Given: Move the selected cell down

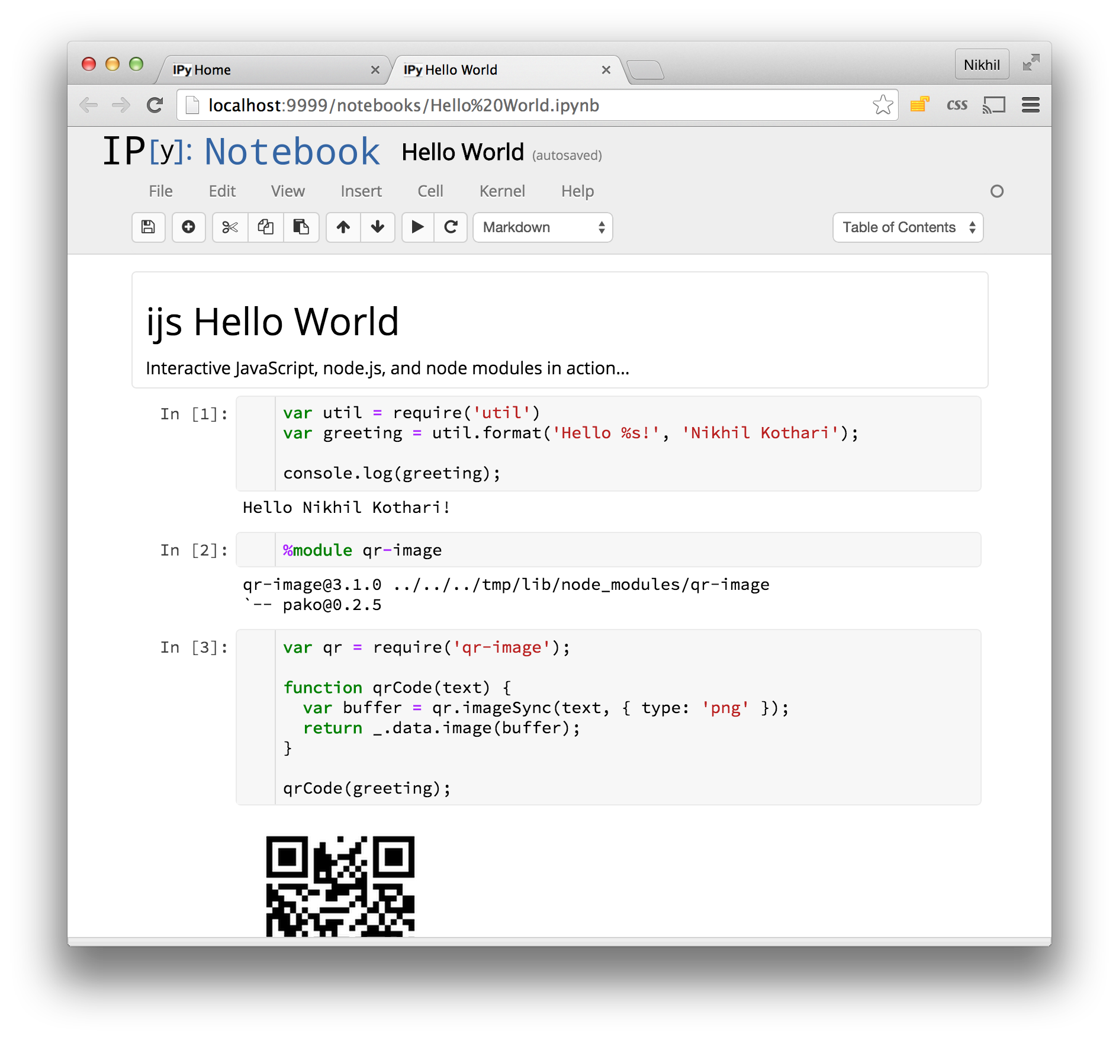Looking at the screenshot, I should pyautogui.click(x=378, y=227).
